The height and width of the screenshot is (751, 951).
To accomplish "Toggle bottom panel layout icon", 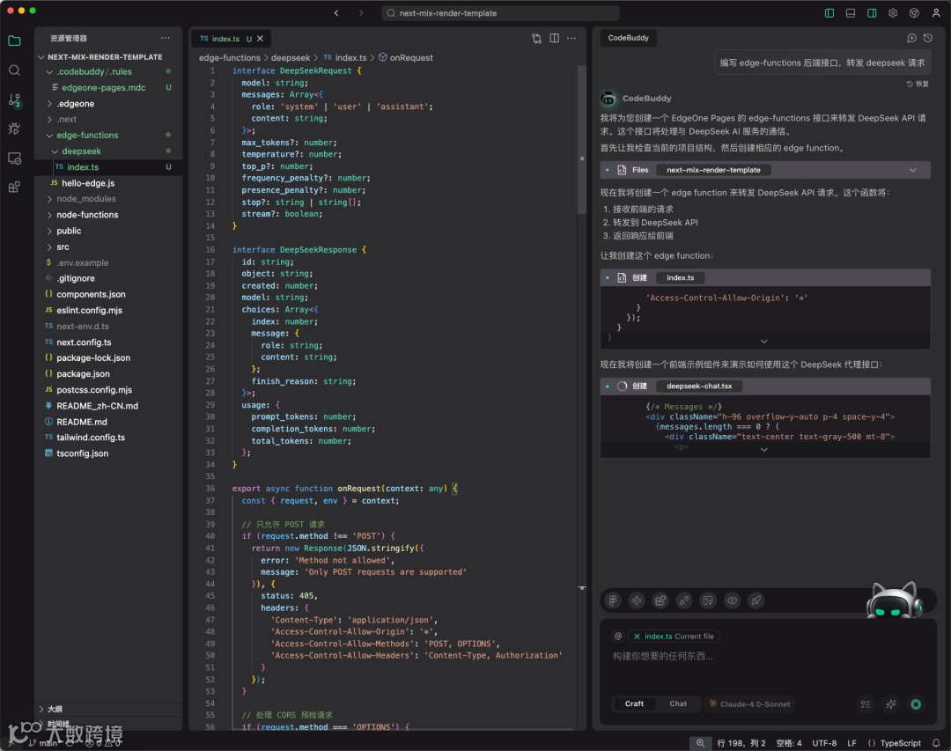I will 851,12.
